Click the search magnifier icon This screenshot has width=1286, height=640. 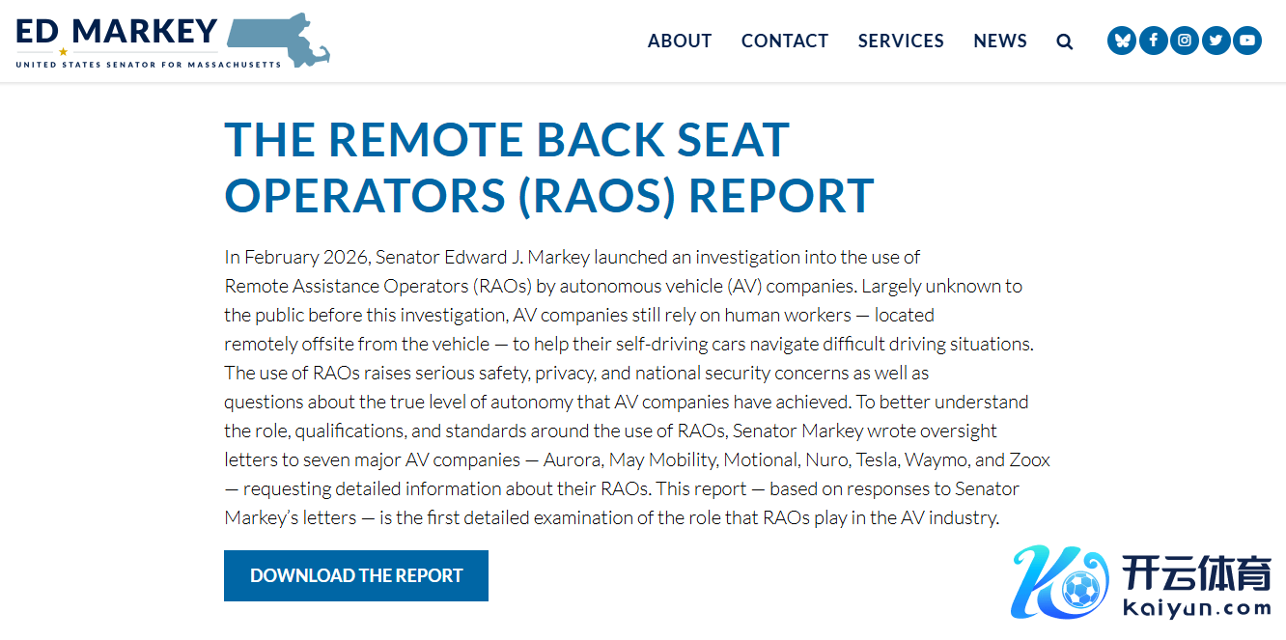click(x=1065, y=42)
